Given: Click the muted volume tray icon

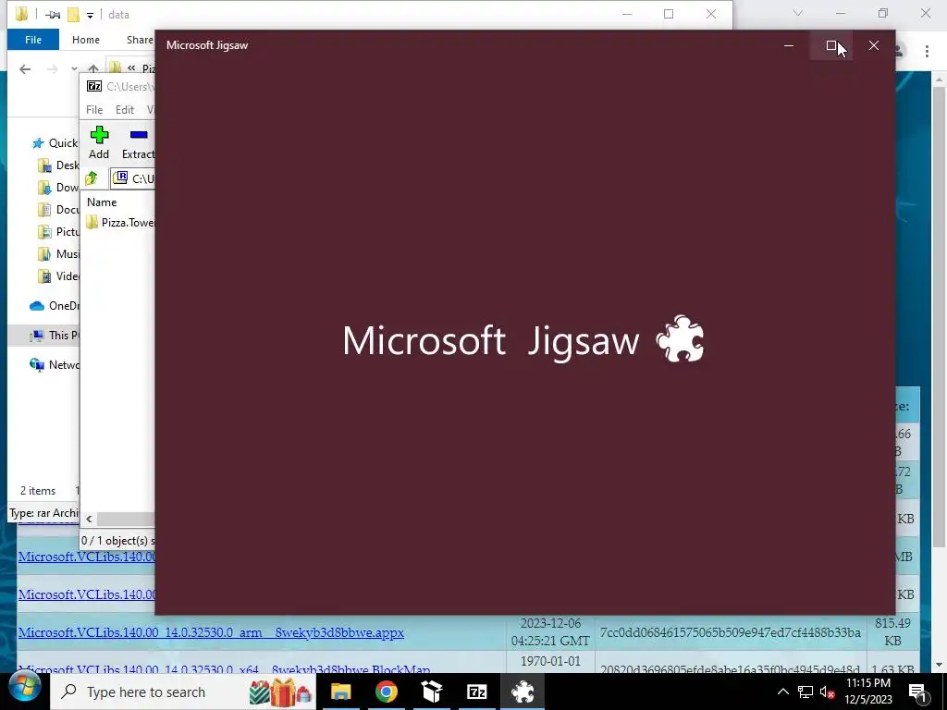Looking at the screenshot, I should point(828,692).
